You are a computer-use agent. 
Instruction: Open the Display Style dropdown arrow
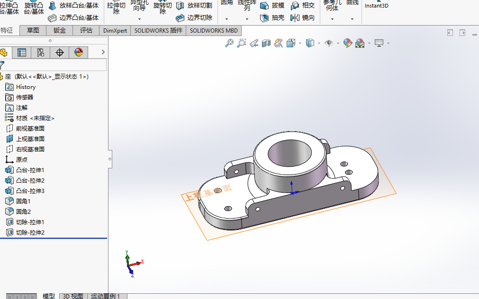click(x=319, y=44)
